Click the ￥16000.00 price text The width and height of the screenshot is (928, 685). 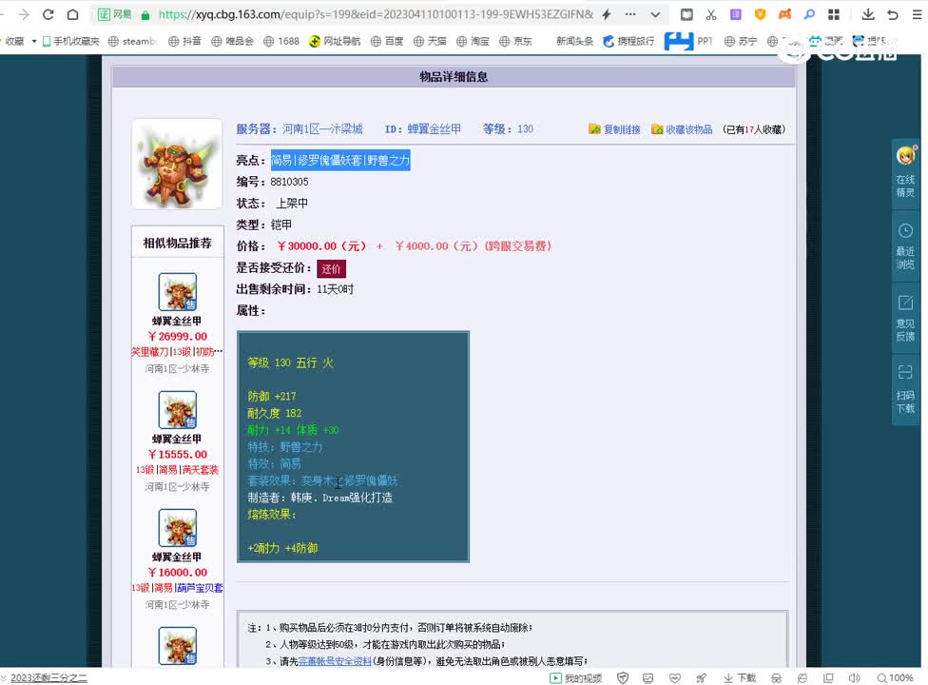point(177,572)
